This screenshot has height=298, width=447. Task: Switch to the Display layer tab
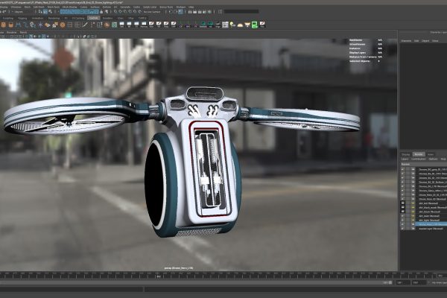click(405, 154)
